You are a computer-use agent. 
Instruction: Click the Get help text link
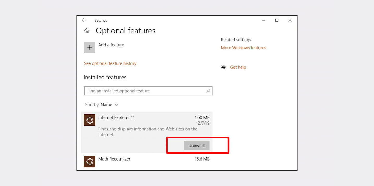(x=238, y=67)
